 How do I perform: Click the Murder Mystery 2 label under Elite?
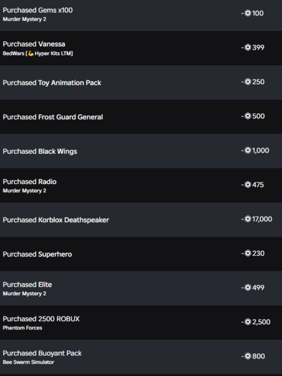pyautogui.click(x=24, y=294)
